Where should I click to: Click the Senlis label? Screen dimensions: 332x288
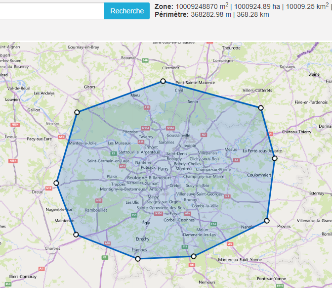click(193, 102)
